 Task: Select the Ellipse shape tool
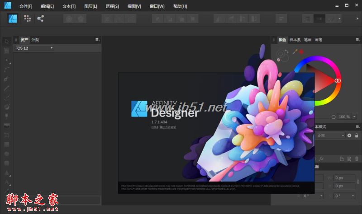7,154
